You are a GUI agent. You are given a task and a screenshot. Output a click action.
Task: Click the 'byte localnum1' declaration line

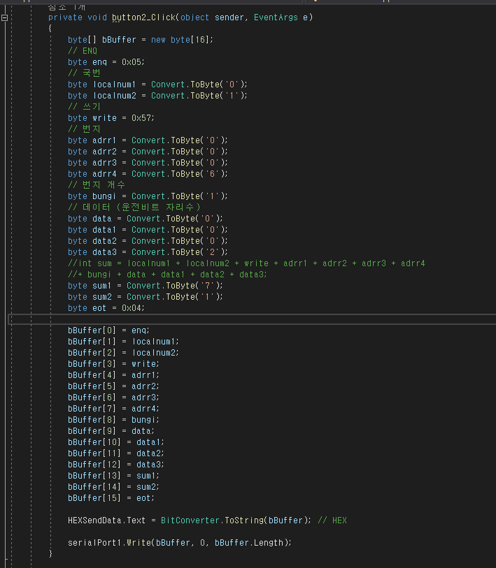pos(157,85)
